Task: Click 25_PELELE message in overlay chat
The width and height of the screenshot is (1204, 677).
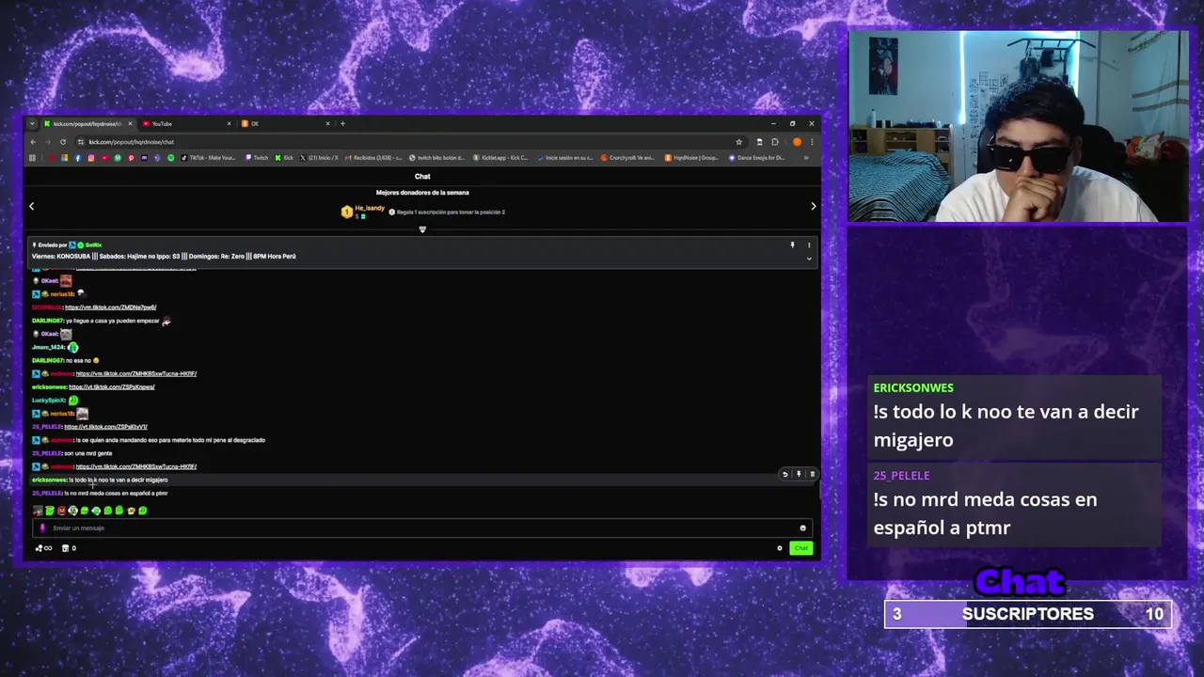Action: [1014, 503]
